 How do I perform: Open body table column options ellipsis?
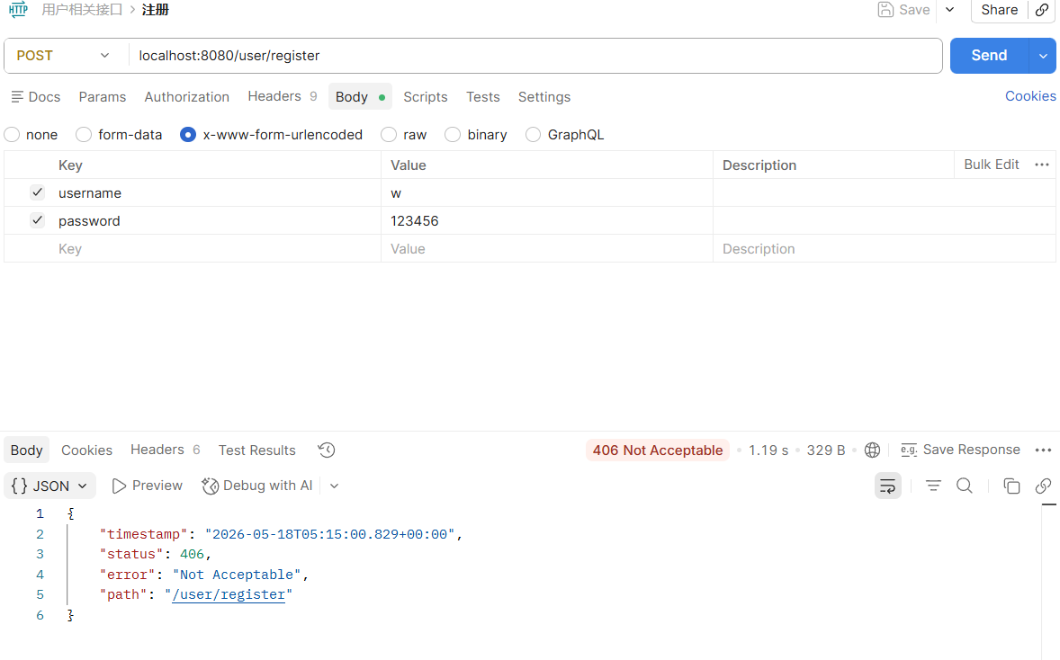pos(1042,165)
